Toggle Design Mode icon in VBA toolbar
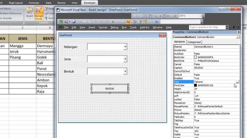The image size is (247, 138). click(x=129, y=22)
